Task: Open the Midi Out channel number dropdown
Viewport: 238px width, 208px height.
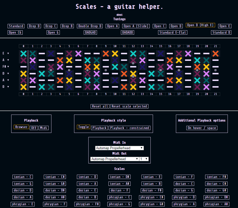Action: [x=144, y=159]
